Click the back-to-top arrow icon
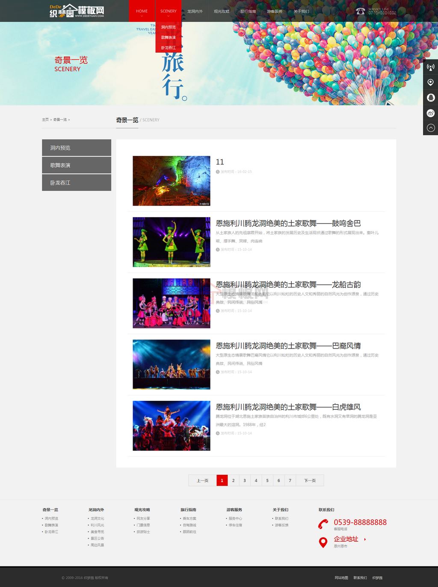Viewport: 438px width, 587px height. (430, 128)
